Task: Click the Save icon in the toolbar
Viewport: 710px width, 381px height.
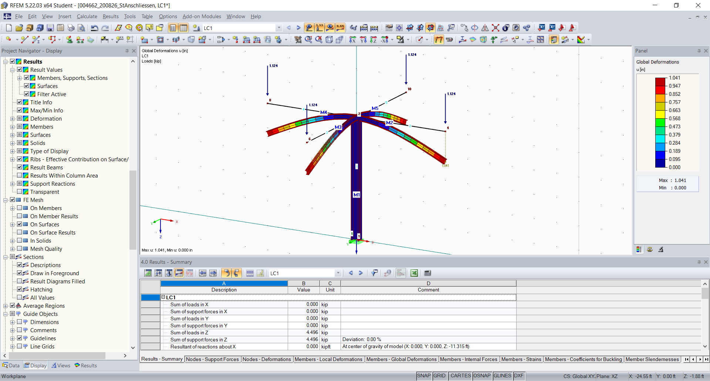Action: point(50,27)
